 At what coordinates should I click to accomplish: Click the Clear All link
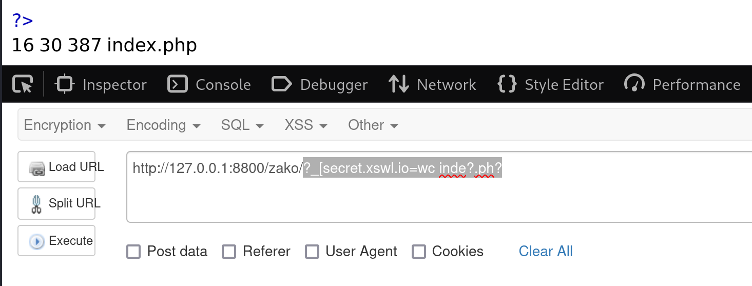[x=546, y=252]
